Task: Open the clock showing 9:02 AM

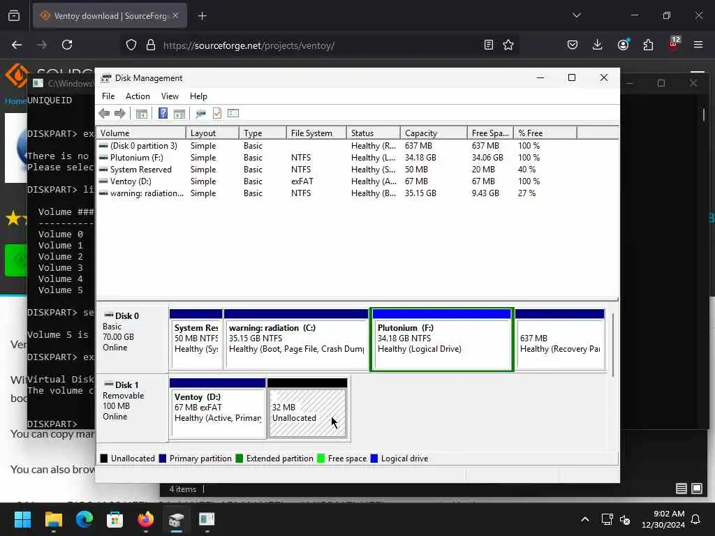Action: [663, 519]
